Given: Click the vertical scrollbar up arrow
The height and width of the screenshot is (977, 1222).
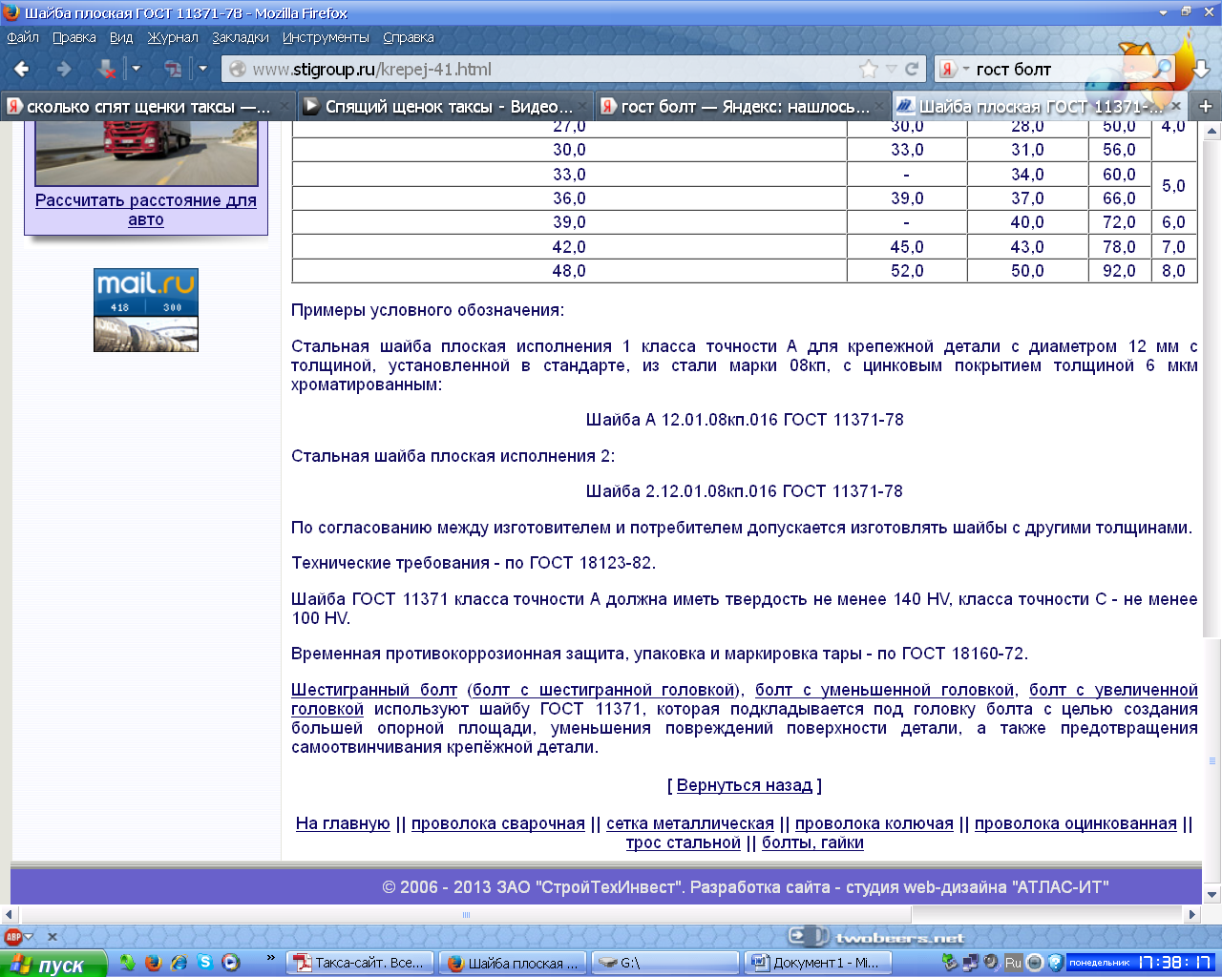Looking at the screenshot, I should tap(1212, 132).
